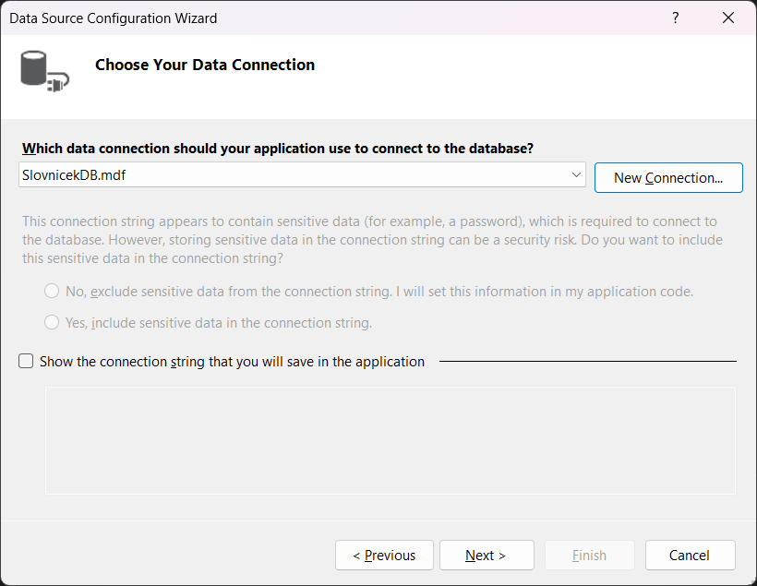
Task: Cancel the wizard
Action: pyautogui.click(x=690, y=555)
